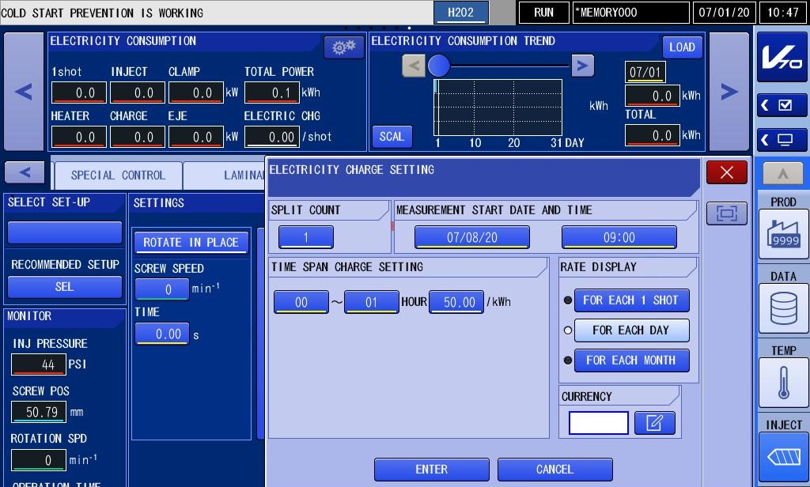
Task: Click the trend day slider knob
Action: [438, 66]
